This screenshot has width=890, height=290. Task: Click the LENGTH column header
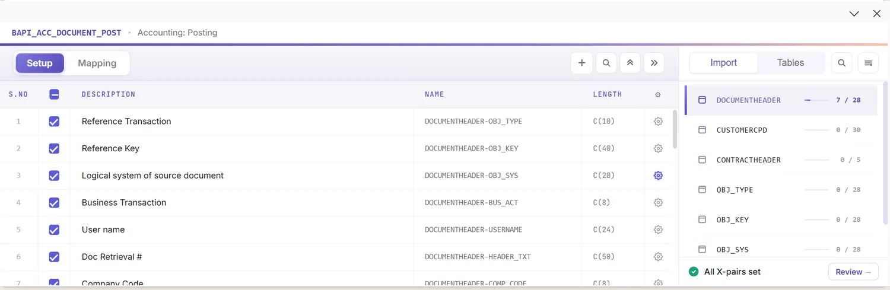tap(608, 94)
